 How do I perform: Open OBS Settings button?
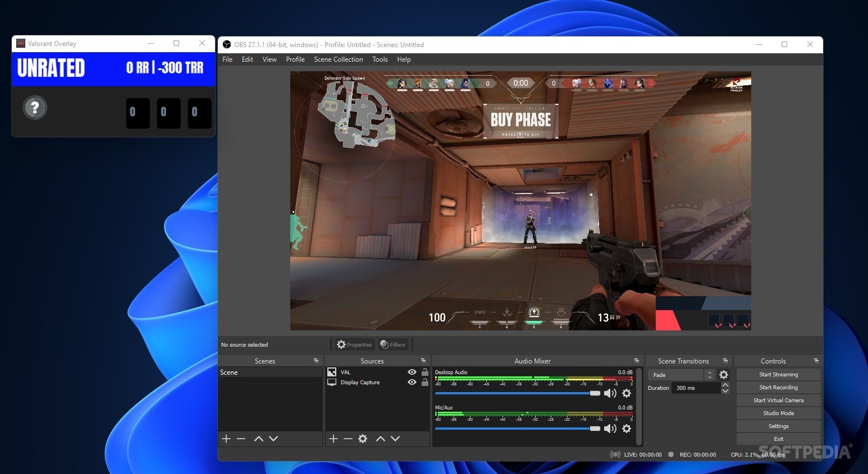click(x=778, y=426)
